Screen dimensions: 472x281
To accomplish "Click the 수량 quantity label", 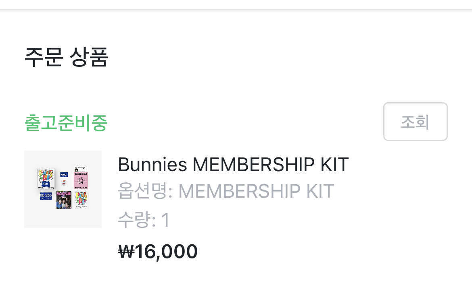I will coord(136,220).
